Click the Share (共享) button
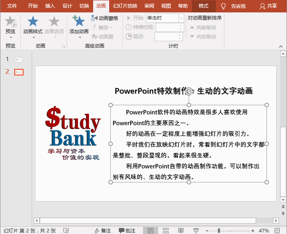The image size is (287, 234). tap(268, 6)
